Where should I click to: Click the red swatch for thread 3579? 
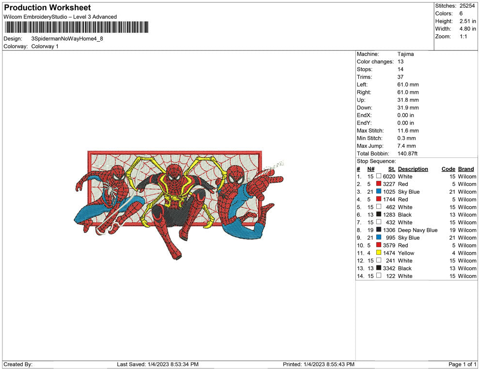point(379,245)
